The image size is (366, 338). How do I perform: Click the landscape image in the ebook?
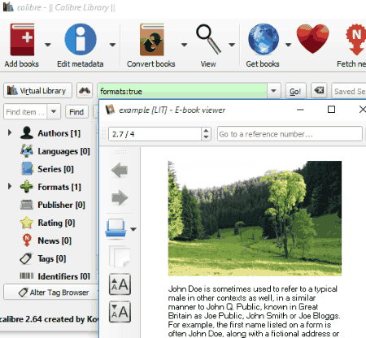255,219
